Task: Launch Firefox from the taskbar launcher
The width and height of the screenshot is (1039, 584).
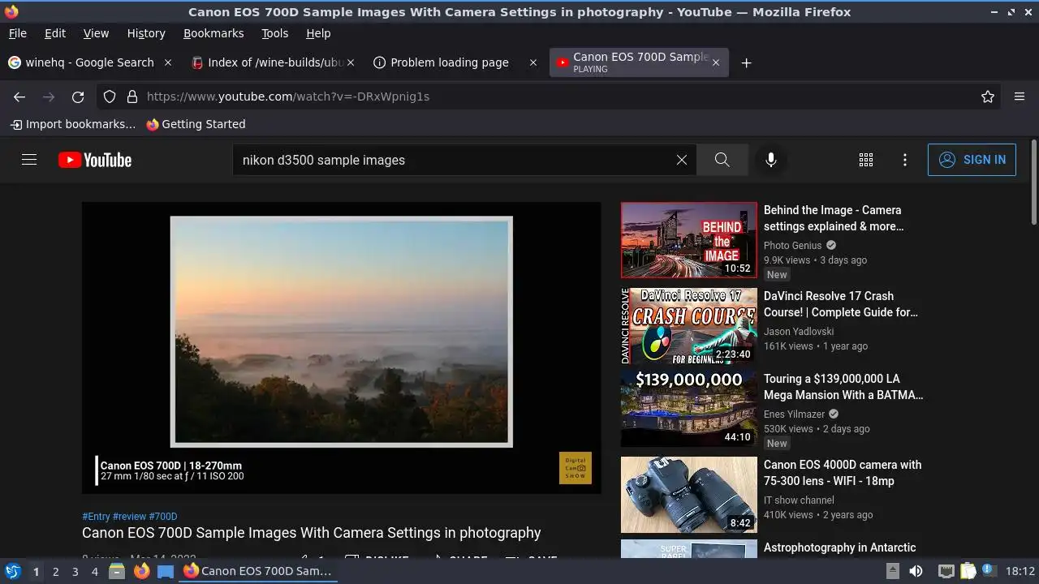Action: 141,571
